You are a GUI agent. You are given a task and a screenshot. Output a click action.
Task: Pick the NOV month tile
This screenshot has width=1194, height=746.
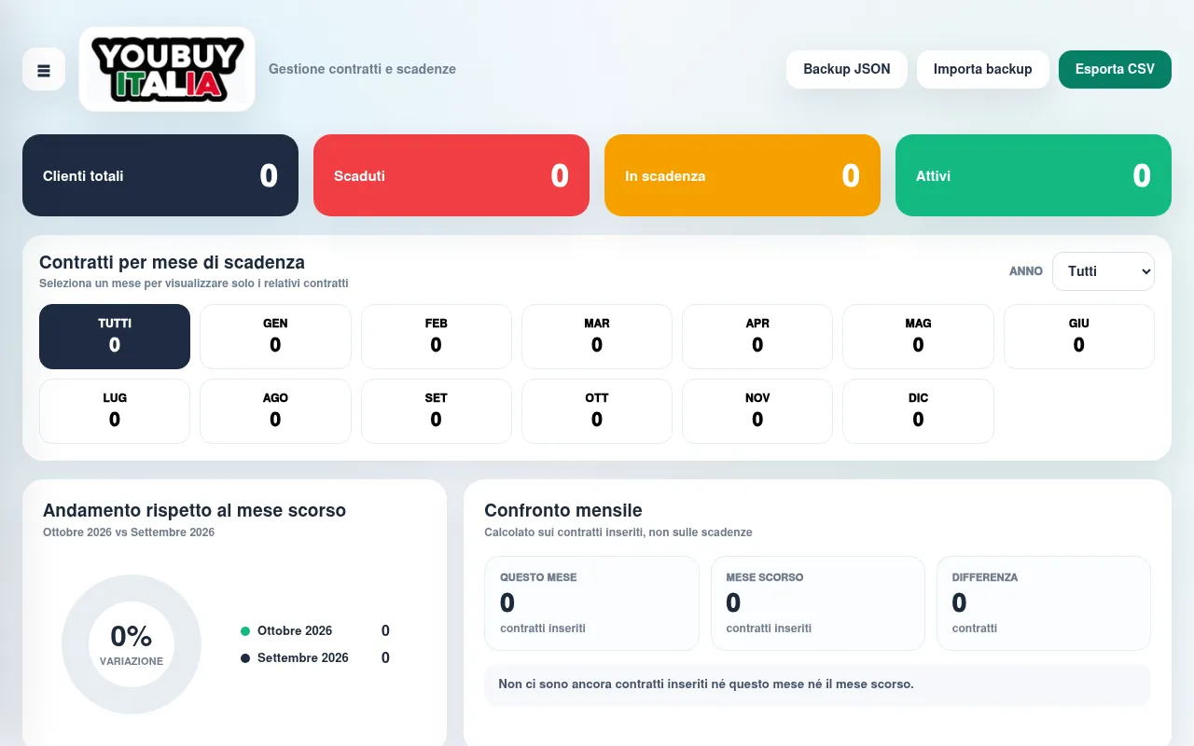(757, 411)
